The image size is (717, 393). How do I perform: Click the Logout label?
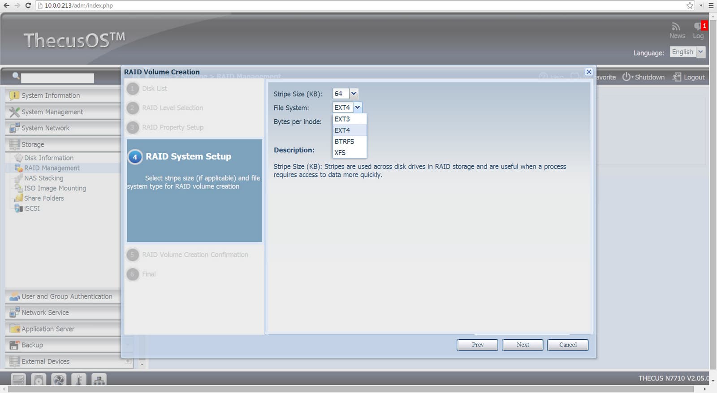(694, 77)
